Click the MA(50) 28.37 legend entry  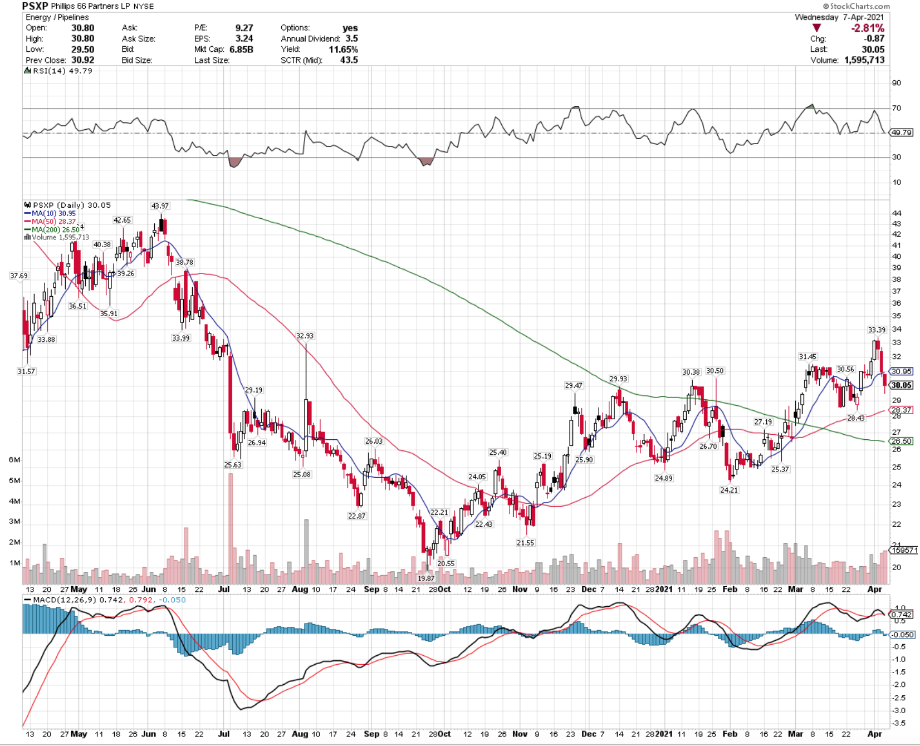pyautogui.click(x=50, y=222)
